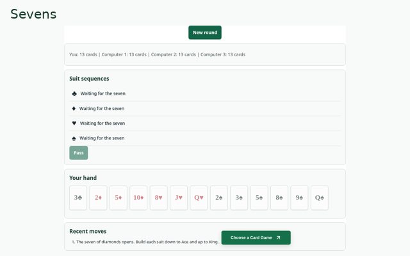
Task: Select the 5 of spades card
Action: [259, 198]
